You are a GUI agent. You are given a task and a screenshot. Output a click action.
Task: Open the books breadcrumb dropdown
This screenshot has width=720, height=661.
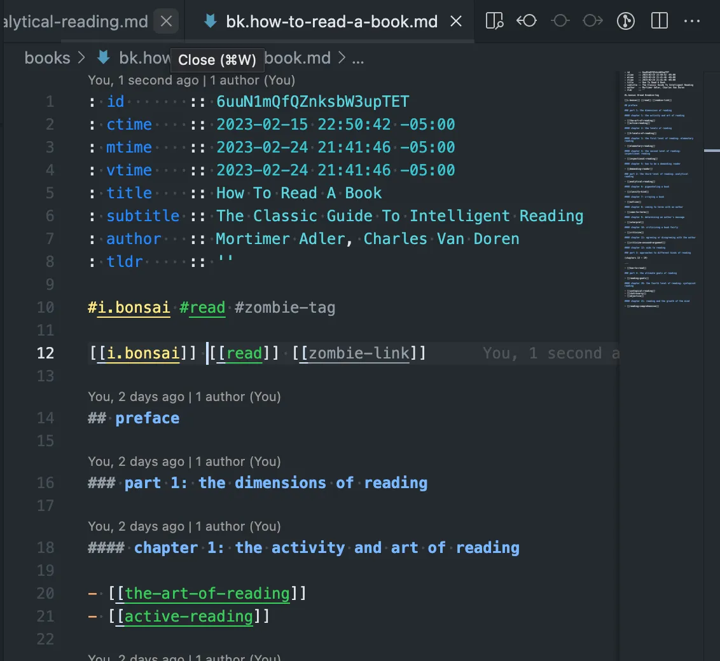47,58
